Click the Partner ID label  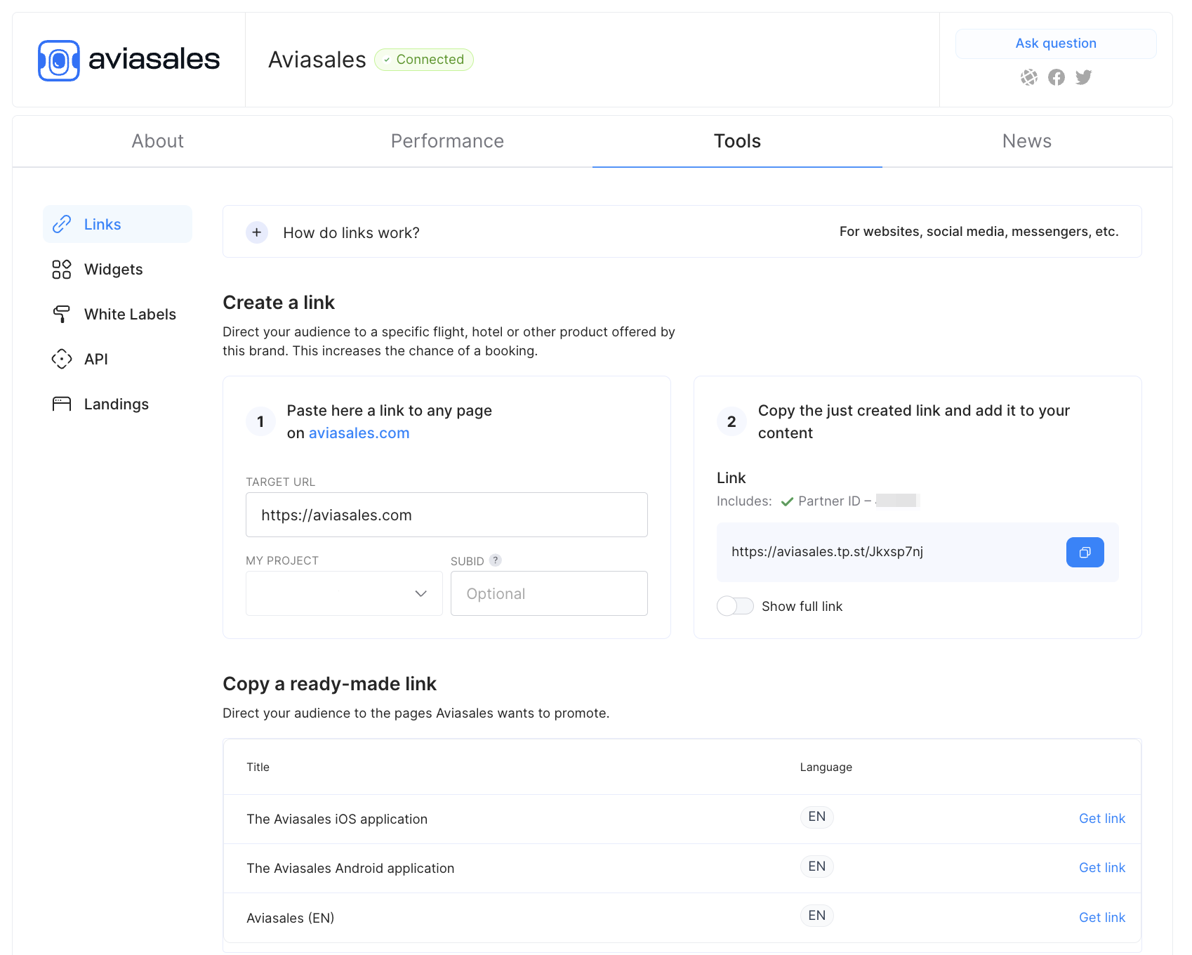pyautogui.click(x=829, y=501)
